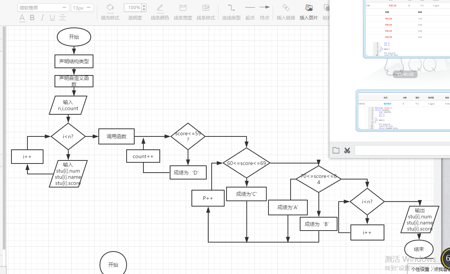Click the 100% opacity input field
The image size is (450, 274).
pyautogui.click(x=133, y=8)
